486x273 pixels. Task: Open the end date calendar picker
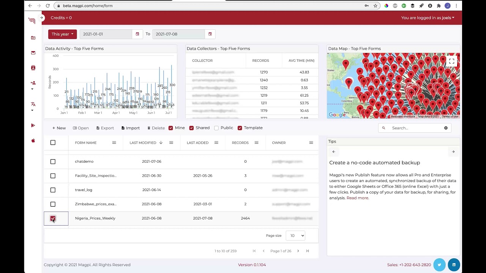[210, 34]
